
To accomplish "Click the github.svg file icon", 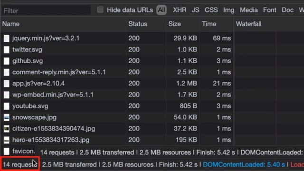I will click(6, 61).
